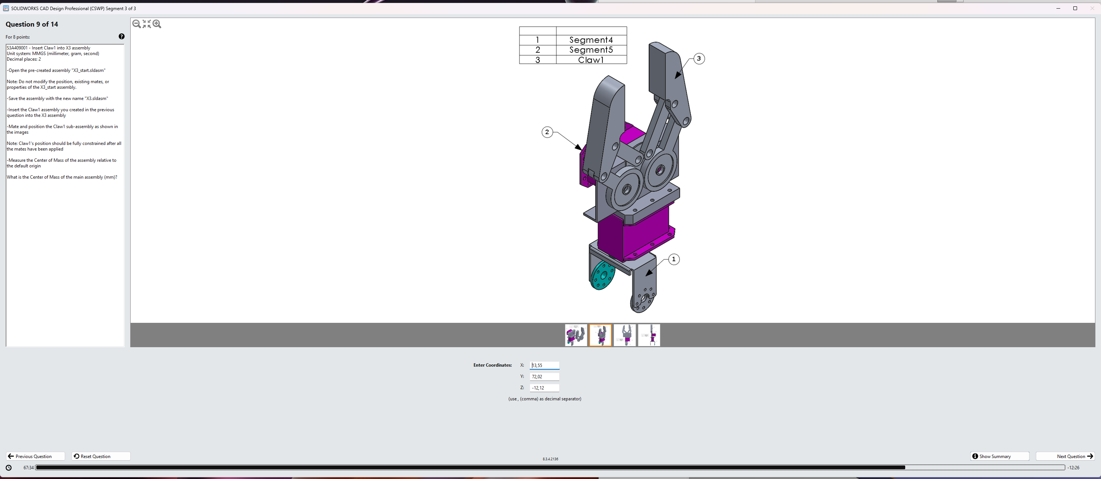The image size is (1101, 479).
Task: Click the clock timer icon
Action: [9, 468]
